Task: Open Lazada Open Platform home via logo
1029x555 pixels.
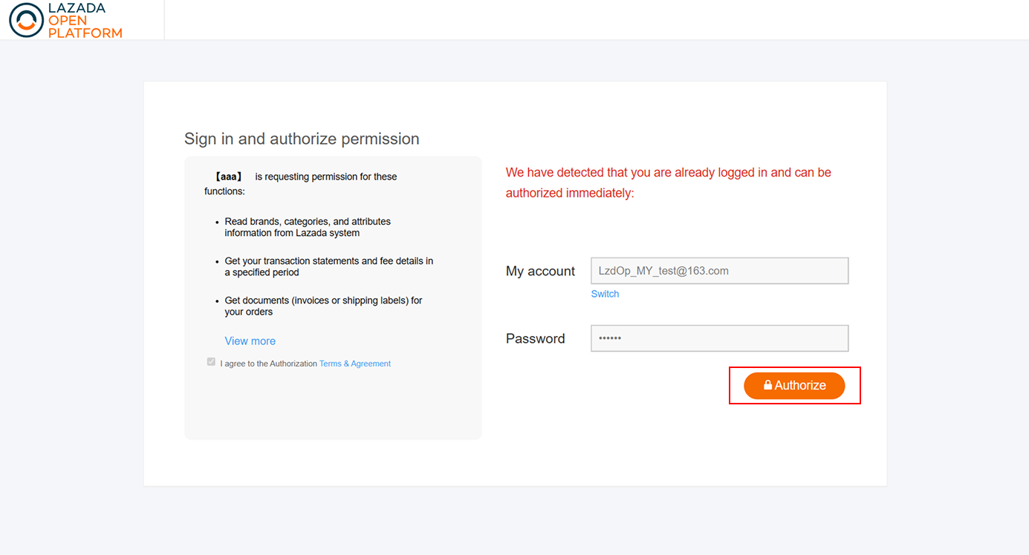Action: pyautogui.click(x=65, y=20)
